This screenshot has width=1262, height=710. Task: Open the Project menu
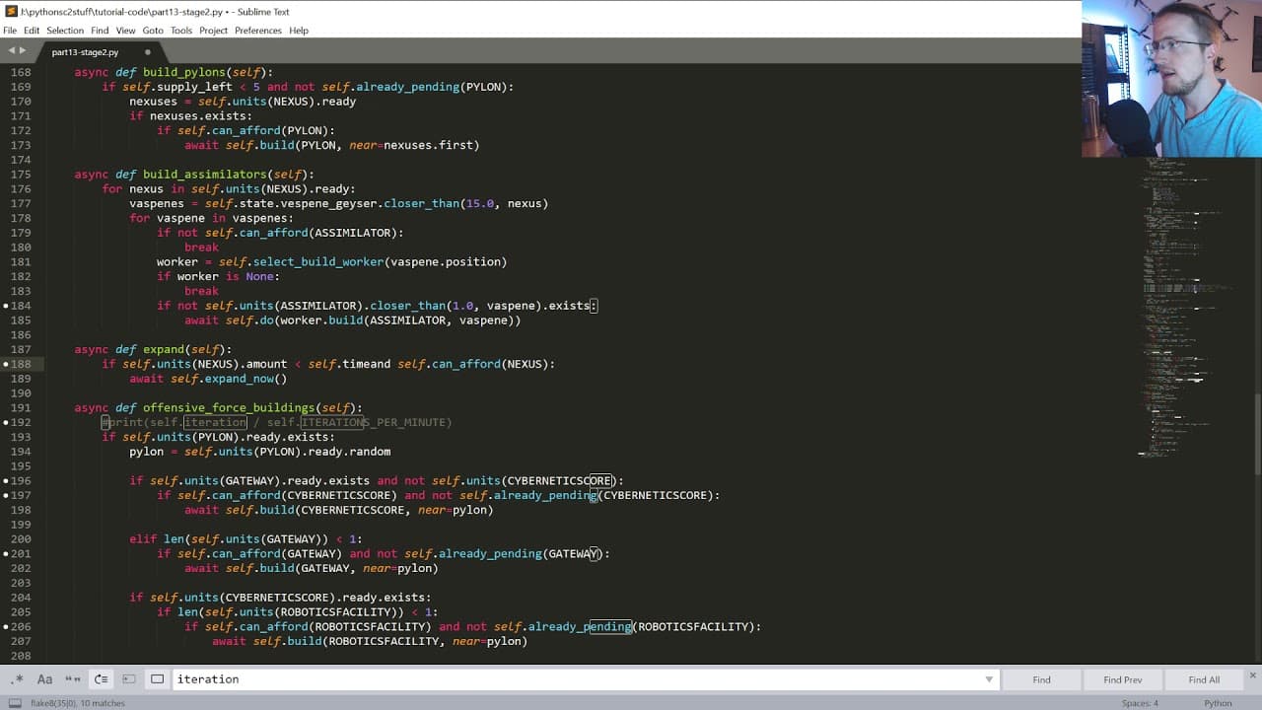pyautogui.click(x=213, y=31)
